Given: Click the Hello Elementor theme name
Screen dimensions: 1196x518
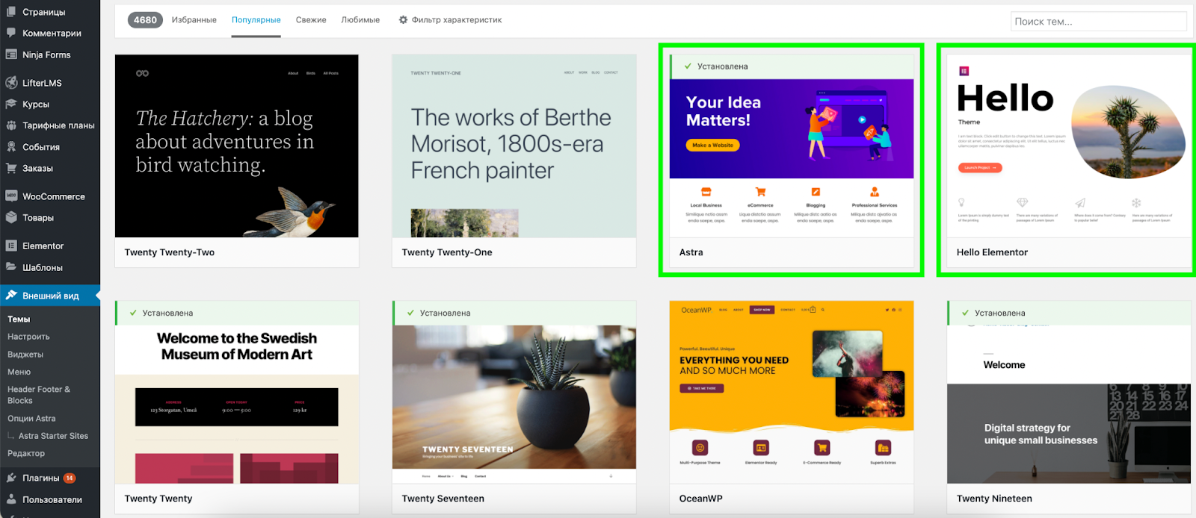Looking at the screenshot, I should [x=993, y=252].
